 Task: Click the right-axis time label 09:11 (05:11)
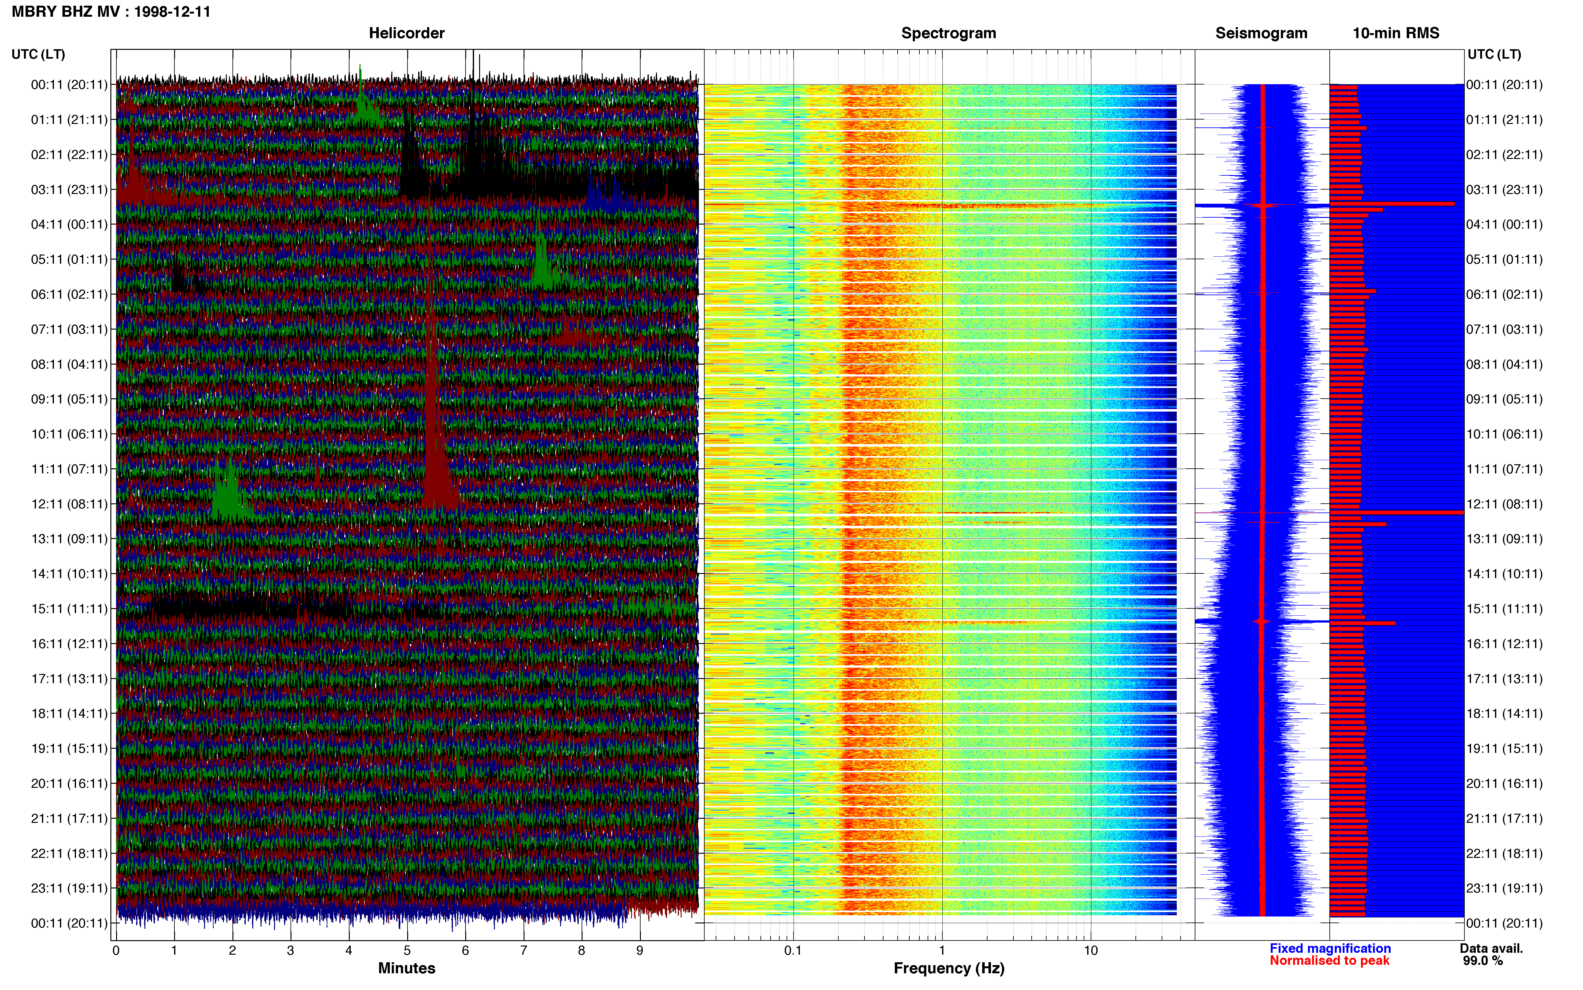point(1504,399)
